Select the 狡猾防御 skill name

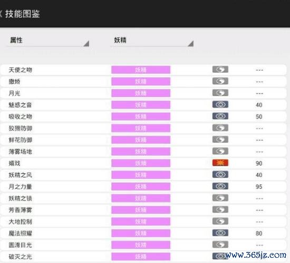(x=21, y=128)
